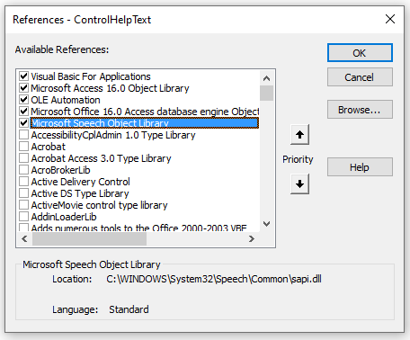Close the References dialog with X
The height and width of the screenshot is (340, 410).
click(390, 19)
